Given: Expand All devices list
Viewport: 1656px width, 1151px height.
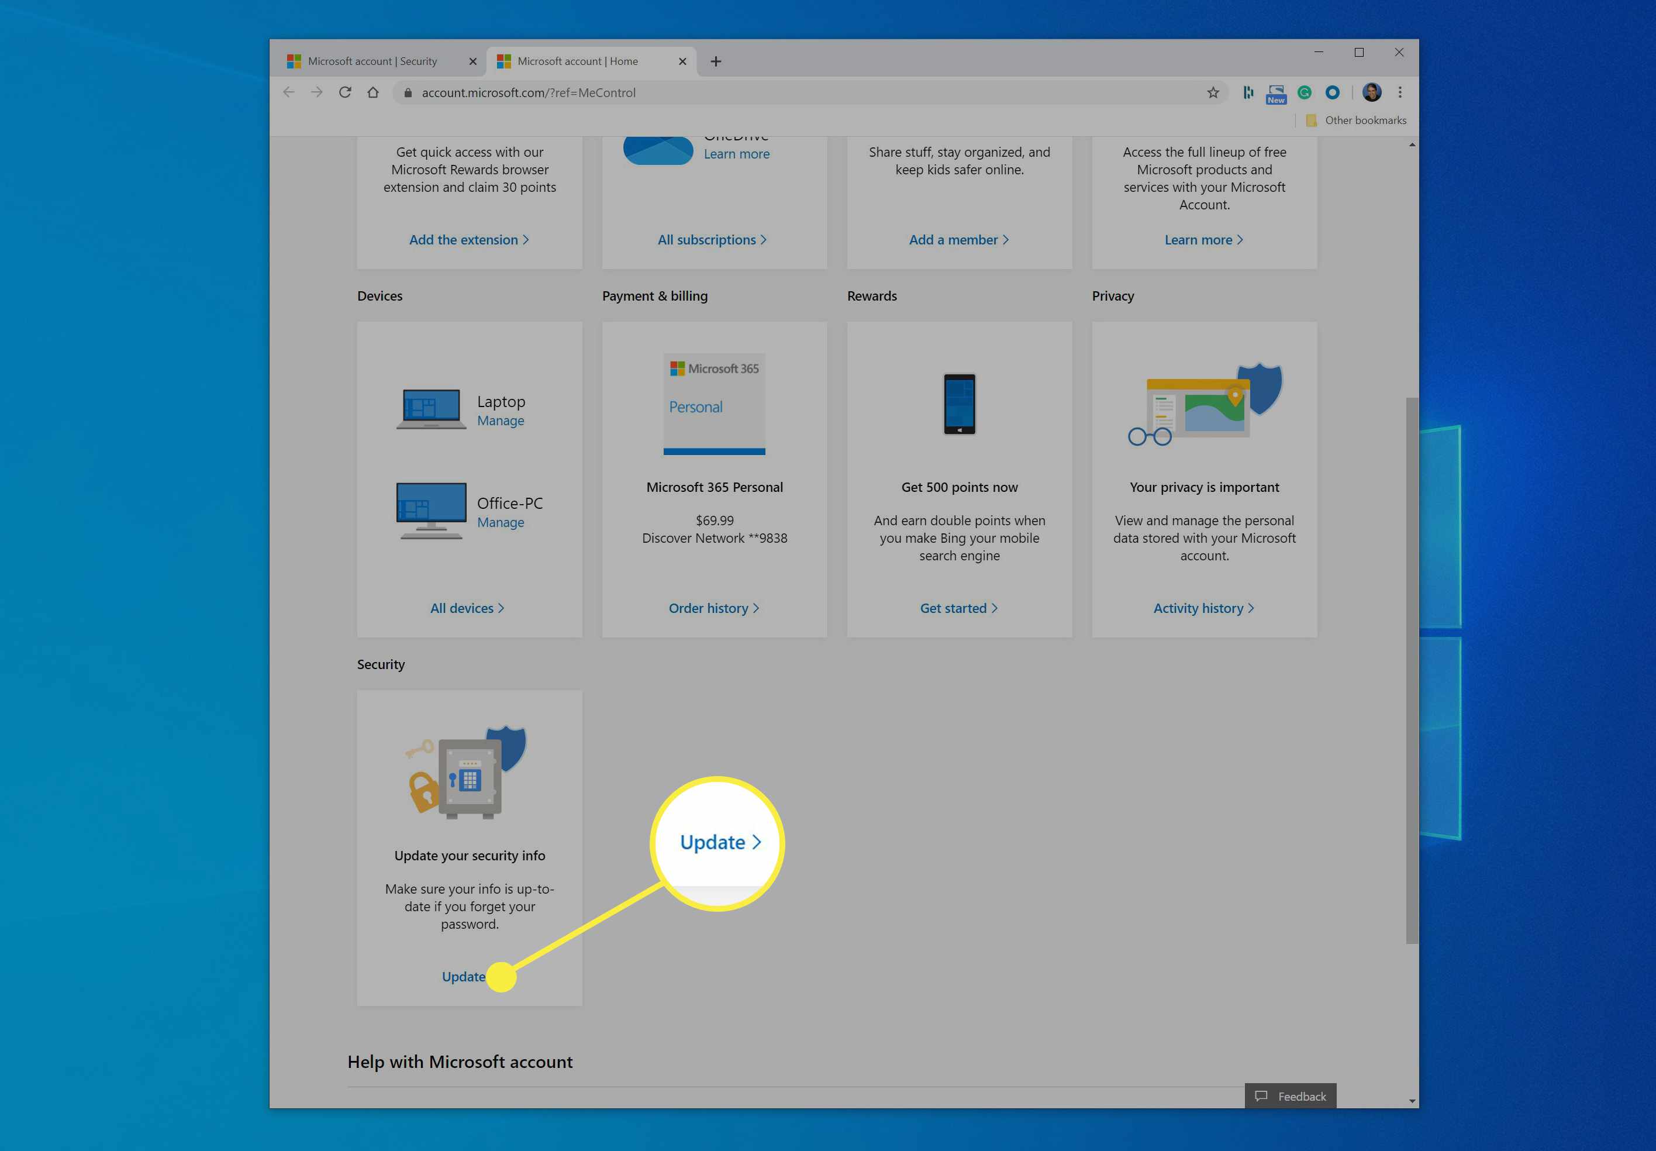Looking at the screenshot, I should (x=465, y=608).
